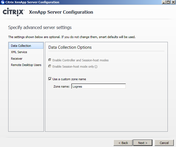Click the title bar application icon
Image resolution: width=176 pixels, height=147 pixels.
[x=2, y=2]
